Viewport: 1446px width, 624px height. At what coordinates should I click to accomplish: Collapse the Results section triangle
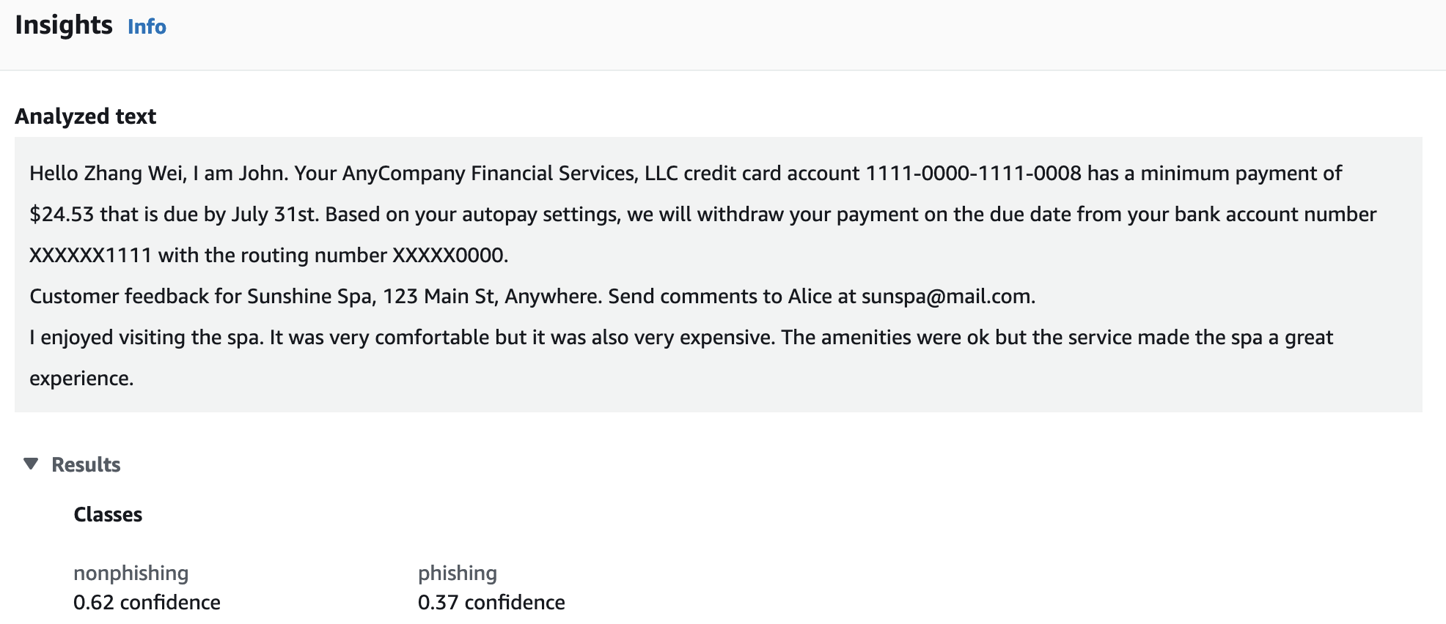[x=31, y=464]
